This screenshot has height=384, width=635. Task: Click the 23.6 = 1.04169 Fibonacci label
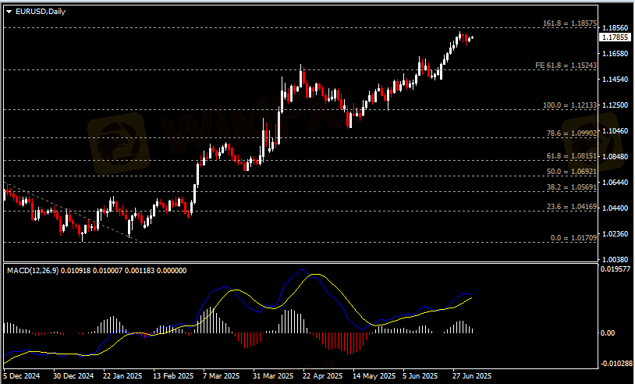point(572,207)
